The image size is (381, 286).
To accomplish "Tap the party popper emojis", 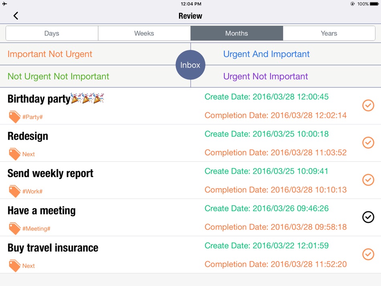I will click(x=87, y=98).
